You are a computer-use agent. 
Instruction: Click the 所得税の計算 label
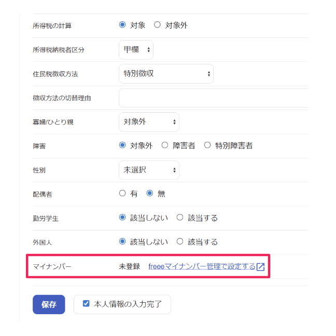pyautogui.click(x=52, y=26)
